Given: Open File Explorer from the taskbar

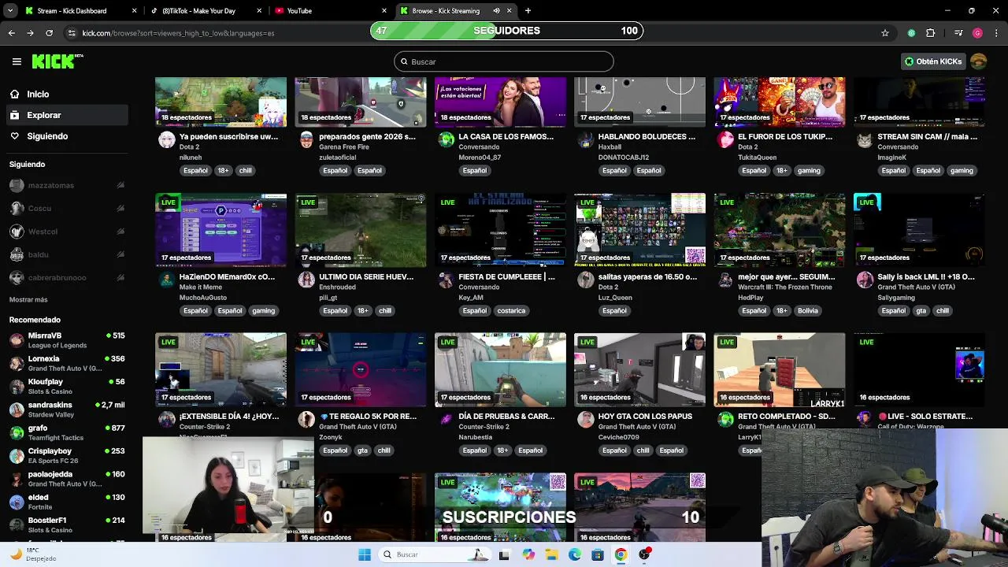Looking at the screenshot, I should 552,554.
